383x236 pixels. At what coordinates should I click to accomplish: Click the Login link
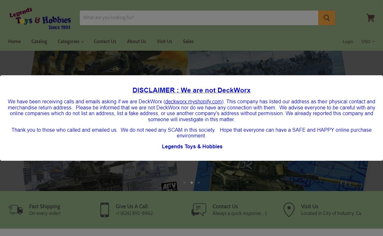click(348, 41)
